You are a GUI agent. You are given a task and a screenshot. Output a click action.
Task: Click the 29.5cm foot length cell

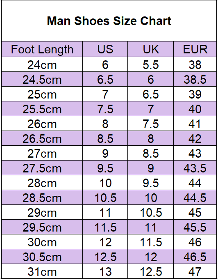42,227
